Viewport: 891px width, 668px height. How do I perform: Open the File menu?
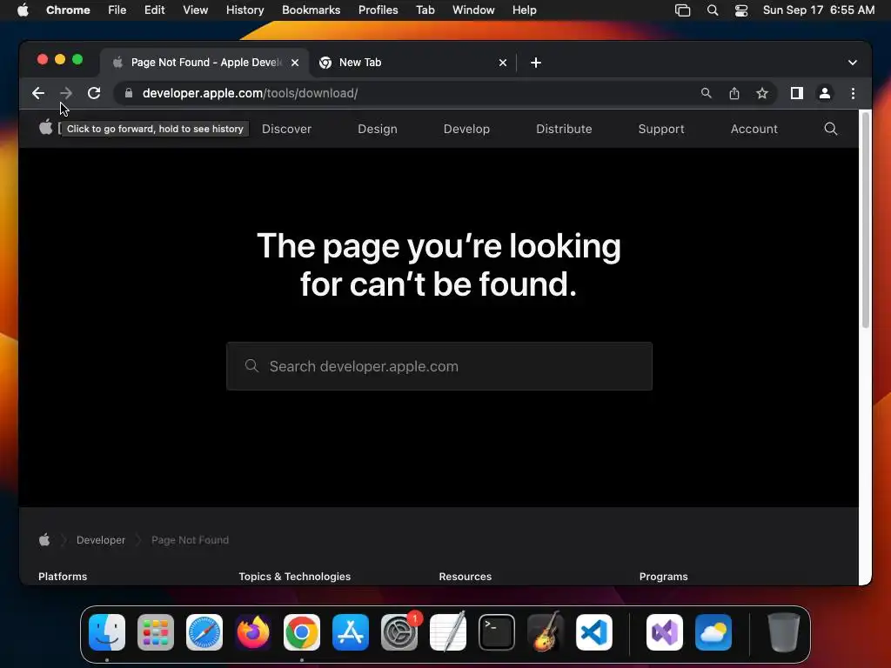117,10
